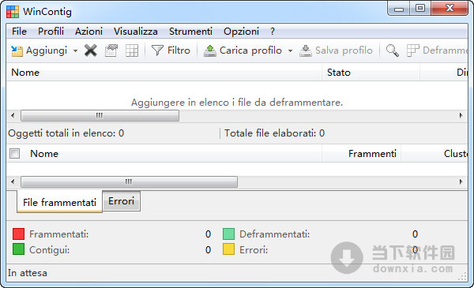Expand the Carica profilo dropdown arrow

[x=290, y=50]
